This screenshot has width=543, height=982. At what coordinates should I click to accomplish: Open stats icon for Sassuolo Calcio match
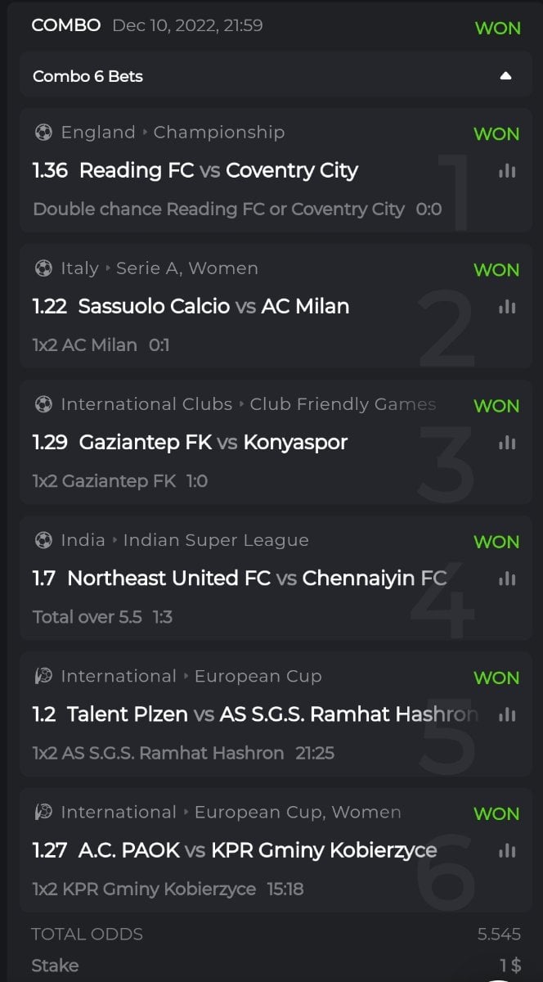coord(507,307)
